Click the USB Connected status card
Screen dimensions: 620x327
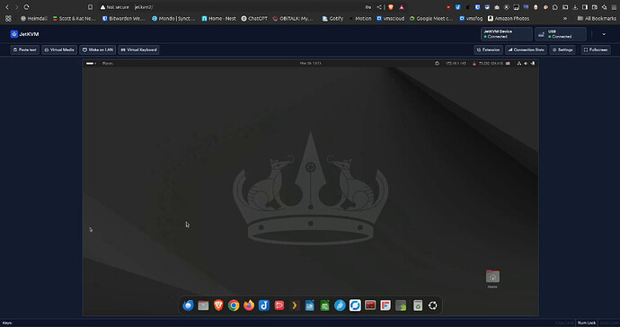tap(561, 34)
